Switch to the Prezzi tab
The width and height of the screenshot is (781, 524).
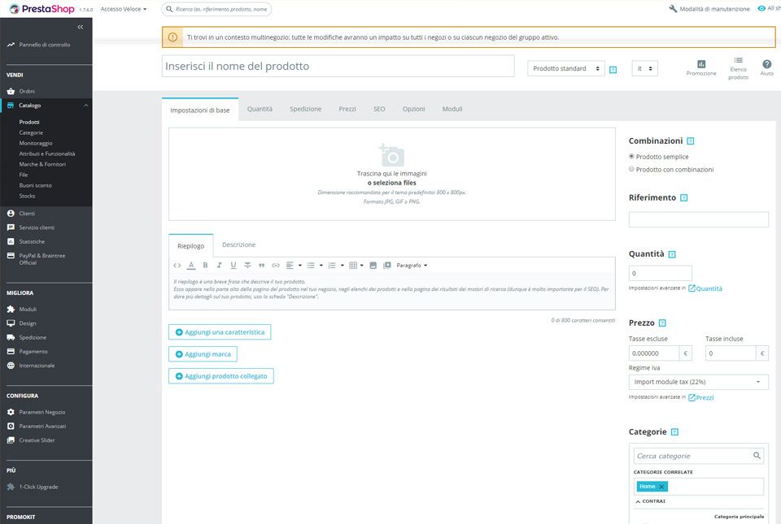click(347, 110)
